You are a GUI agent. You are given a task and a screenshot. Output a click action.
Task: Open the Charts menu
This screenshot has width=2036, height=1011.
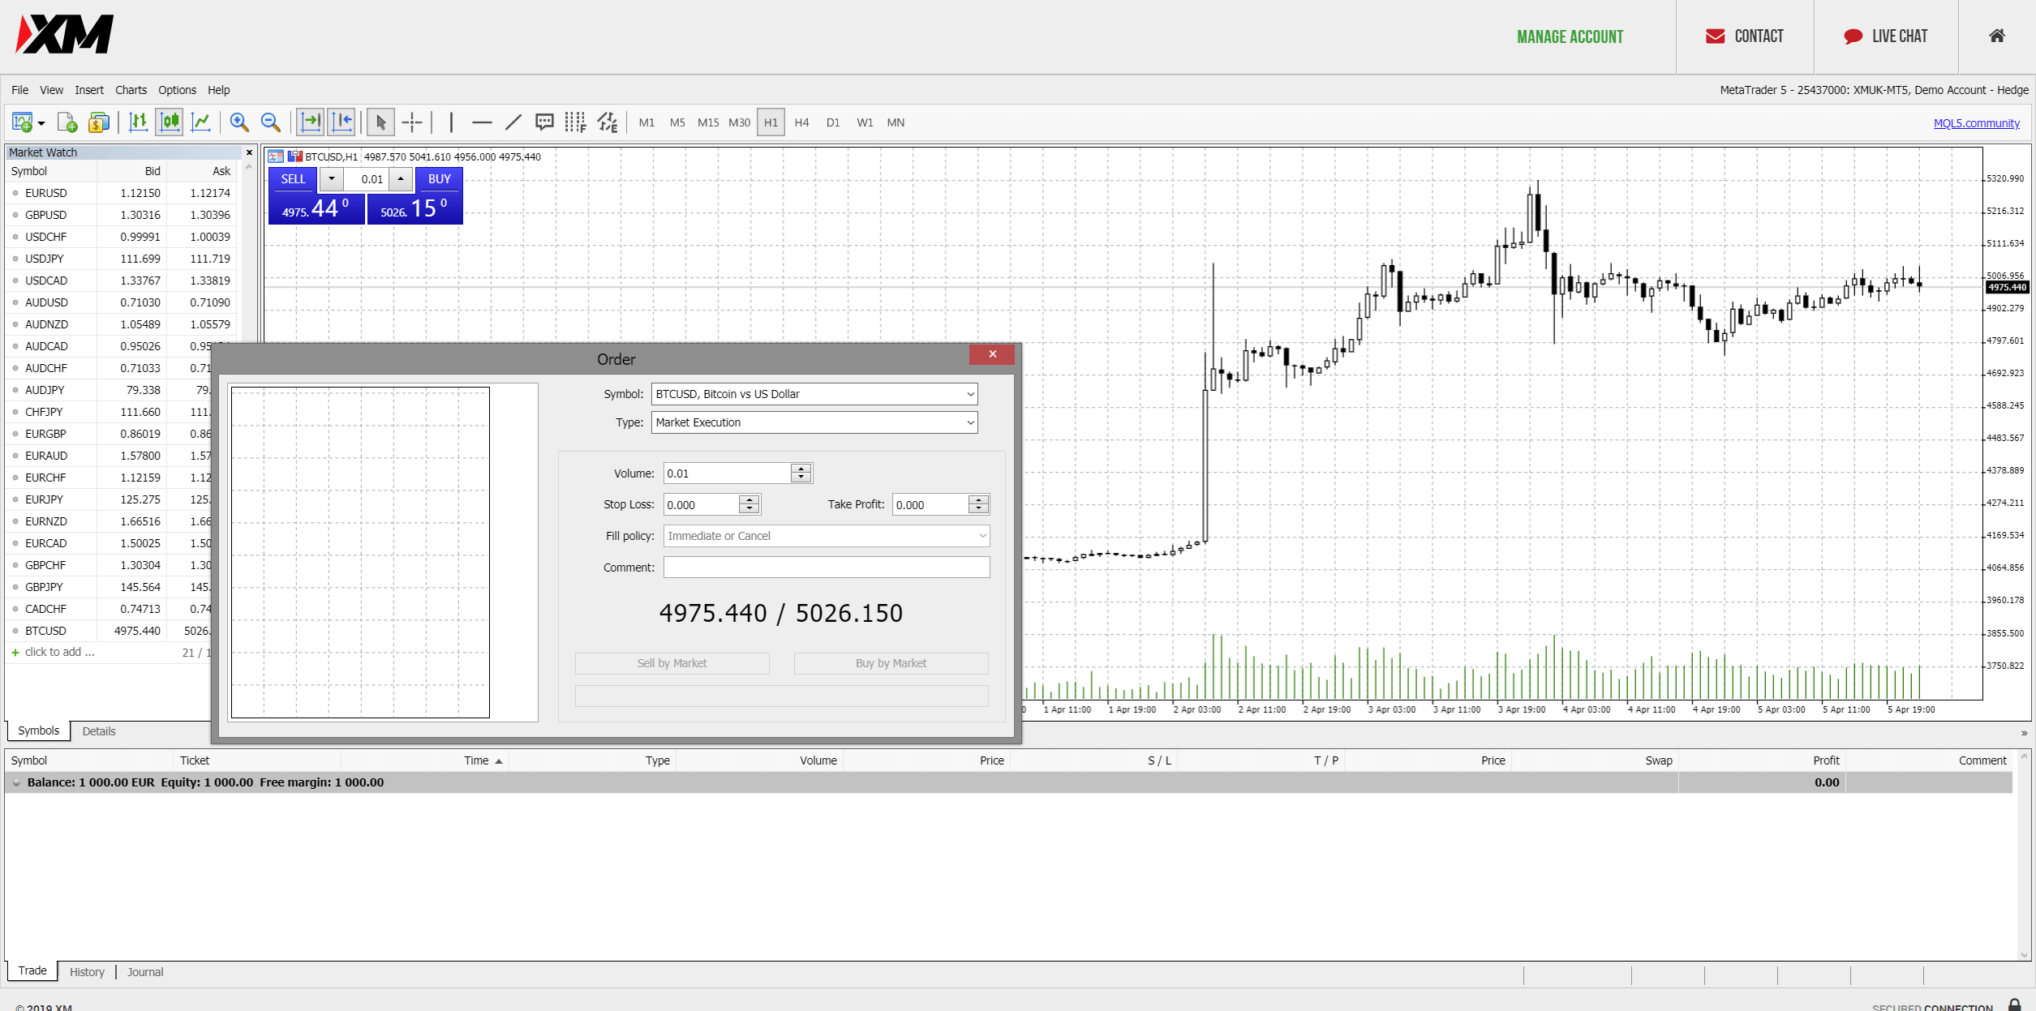coord(131,90)
